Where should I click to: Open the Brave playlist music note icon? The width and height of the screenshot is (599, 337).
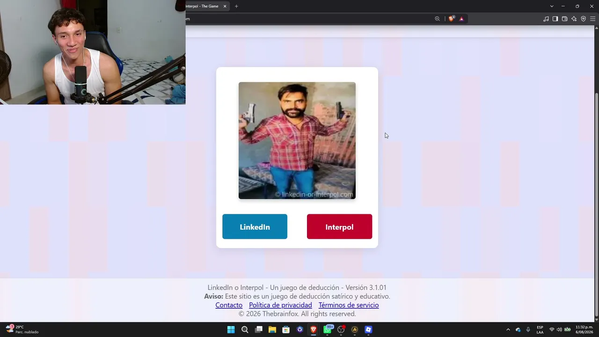coord(546,19)
